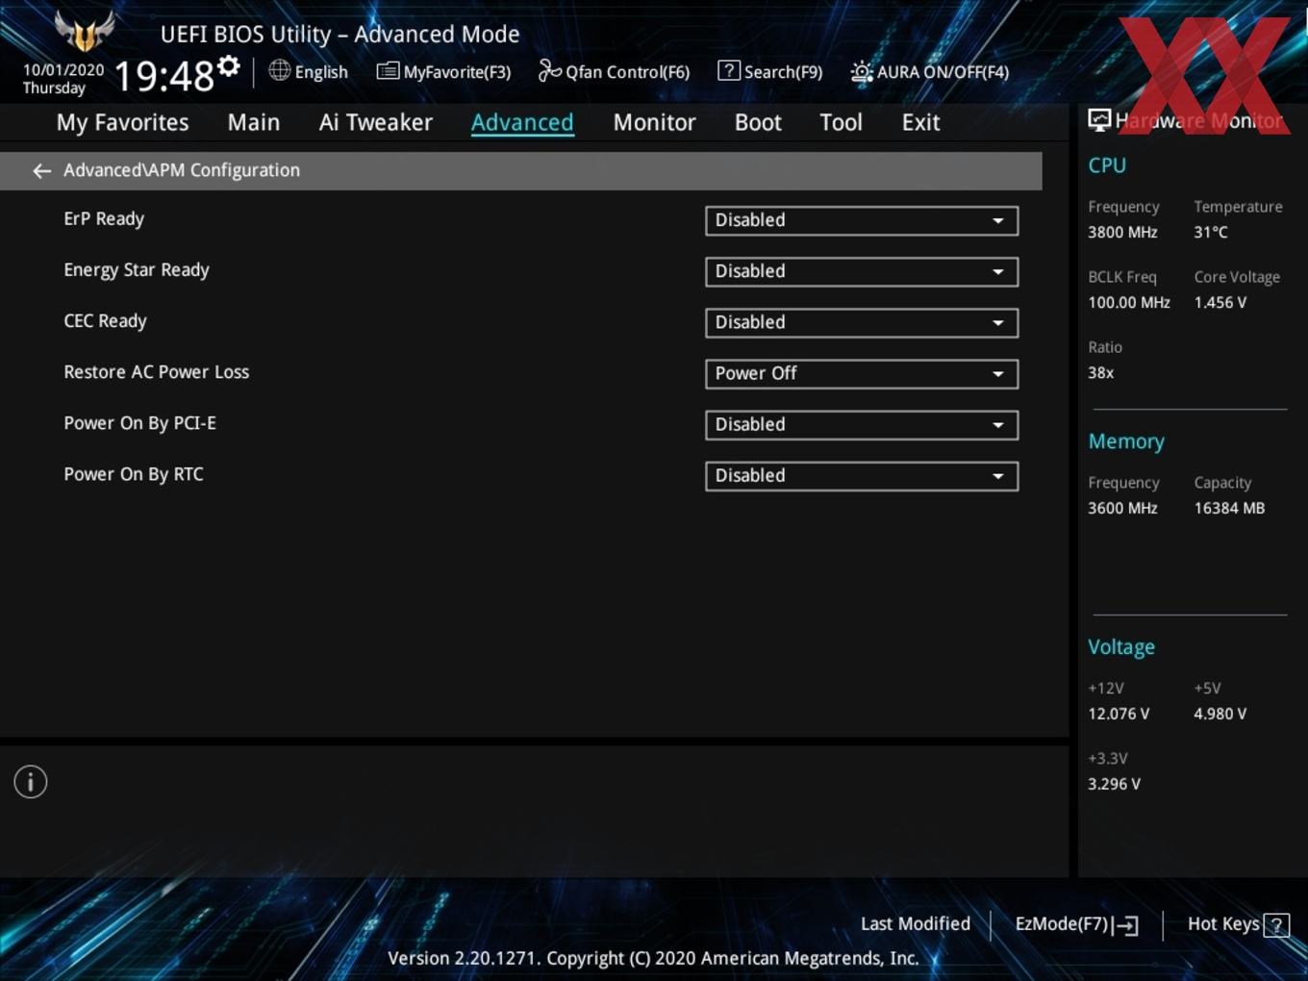Click the Ratio 38x value
Image resolution: width=1308 pixels, height=981 pixels.
[x=1100, y=373]
